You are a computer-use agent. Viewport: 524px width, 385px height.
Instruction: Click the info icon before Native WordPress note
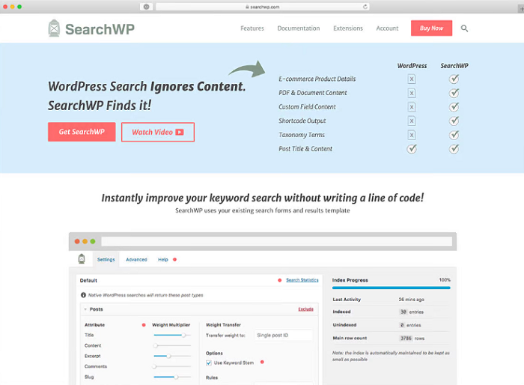click(83, 295)
